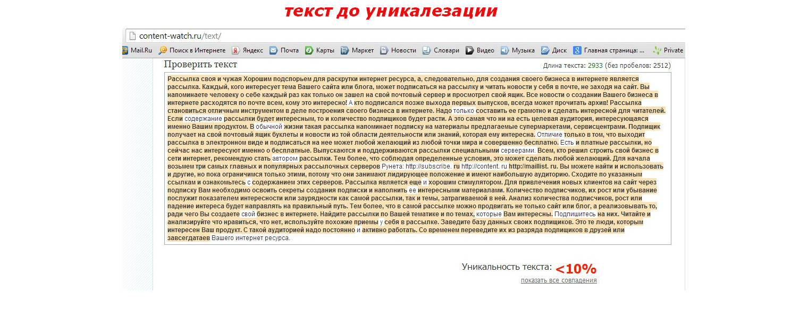Click the green Карты bookmark icon

point(309,50)
